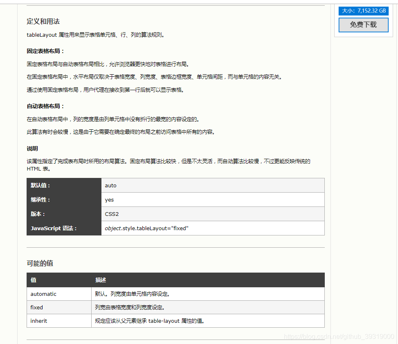Click the object.style.tableLayout="fixed" syntax cell

[x=213, y=228]
